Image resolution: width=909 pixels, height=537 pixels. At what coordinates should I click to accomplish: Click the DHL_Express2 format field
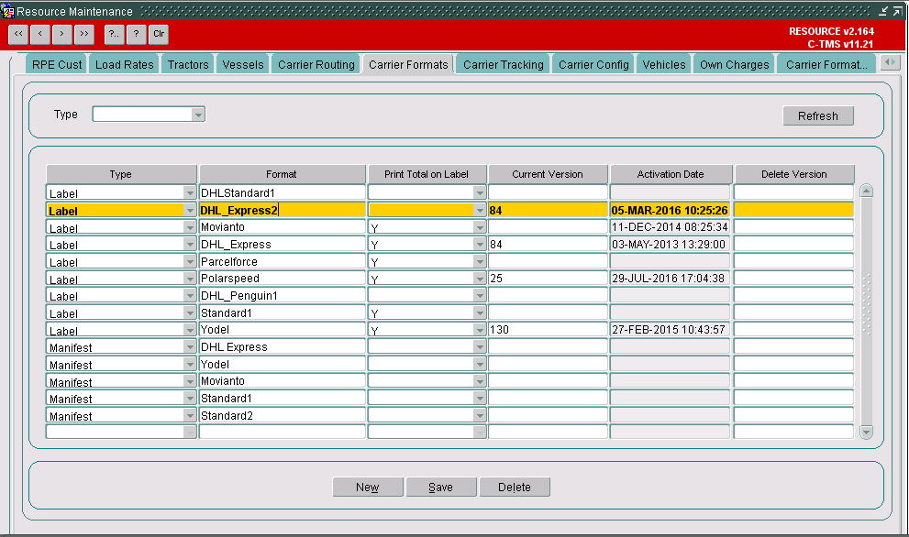tap(283, 210)
